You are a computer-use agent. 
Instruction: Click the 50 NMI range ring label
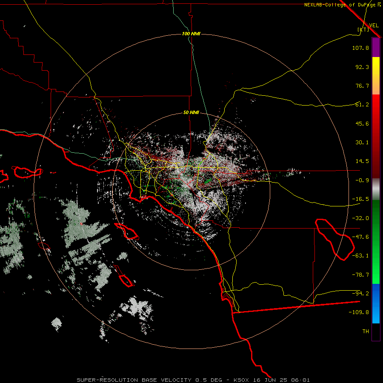191,113
